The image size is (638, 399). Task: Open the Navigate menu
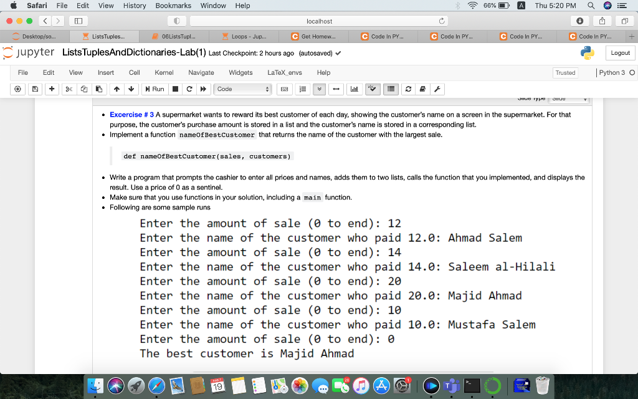tap(201, 72)
